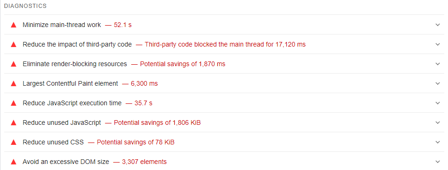This screenshot has height=170, width=448.
Task: Select the Reduce unused JavaScript audit title
Action: (x=62, y=123)
